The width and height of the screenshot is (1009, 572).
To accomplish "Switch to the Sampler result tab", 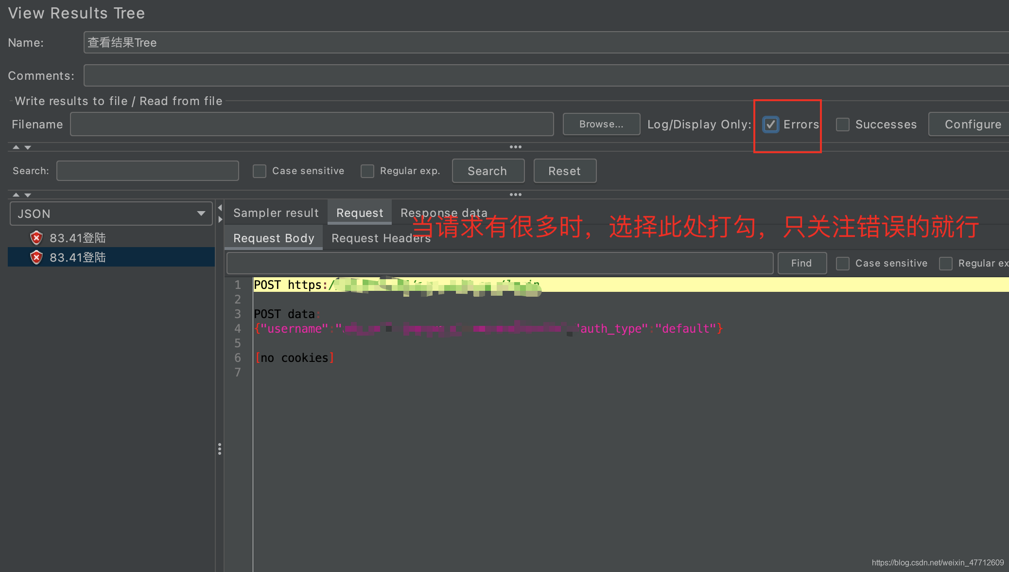I will [276, 213].
